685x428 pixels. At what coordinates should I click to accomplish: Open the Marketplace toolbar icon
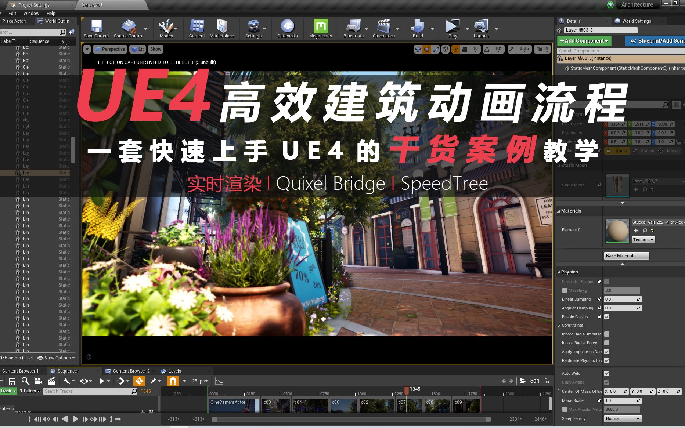[x=222, y=29]
